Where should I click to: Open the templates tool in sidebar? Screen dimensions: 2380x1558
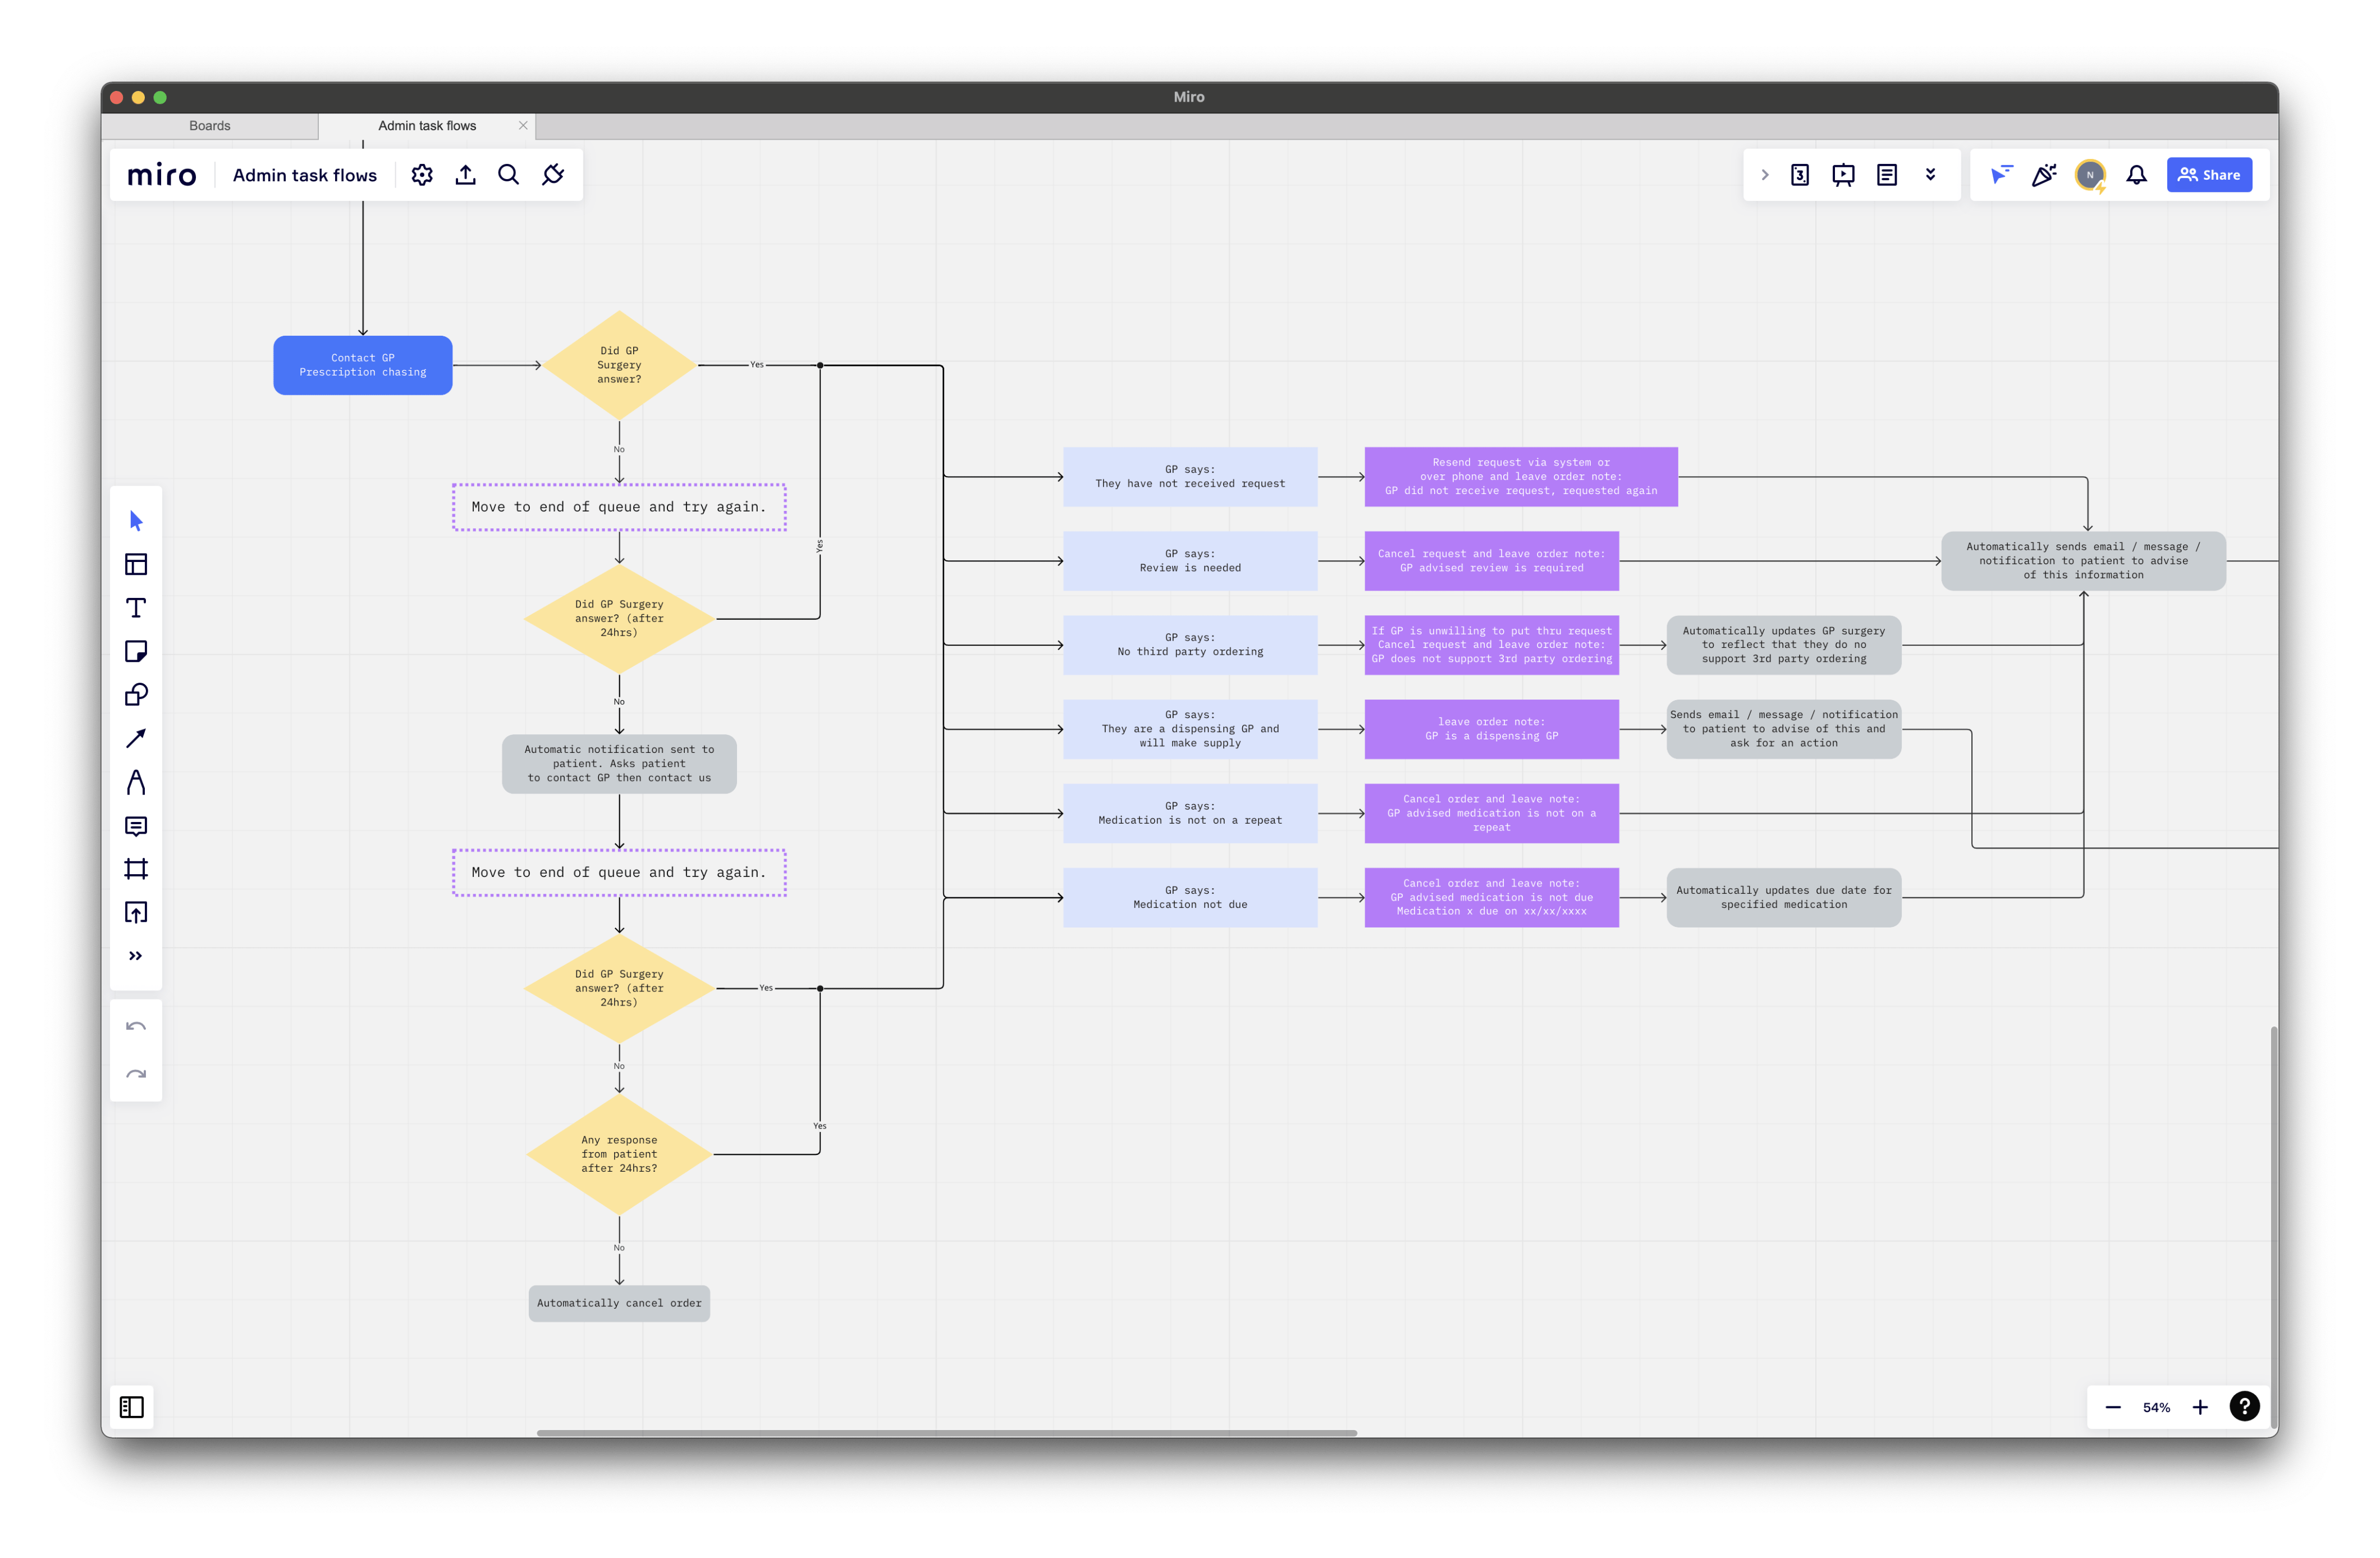coord(136,564)
